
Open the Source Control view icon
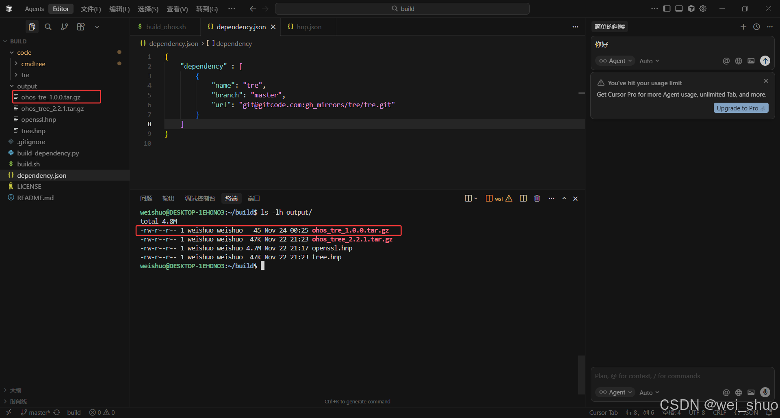click(64, 27)
